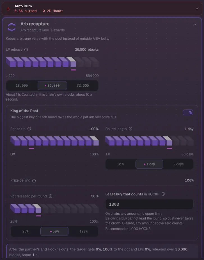Select the 18,000 blocks preset
This screenshot has height=260, width=204.
pos(22,86)
